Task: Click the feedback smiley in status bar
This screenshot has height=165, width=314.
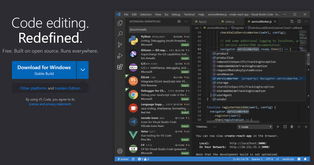Action: 299,159
